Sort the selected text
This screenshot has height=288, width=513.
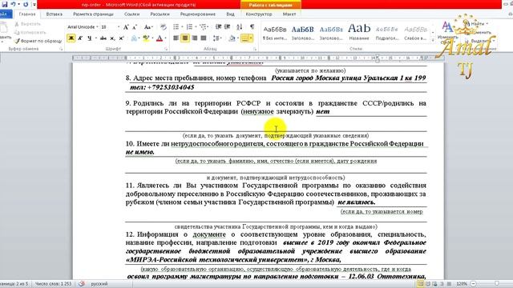(240, 27)
